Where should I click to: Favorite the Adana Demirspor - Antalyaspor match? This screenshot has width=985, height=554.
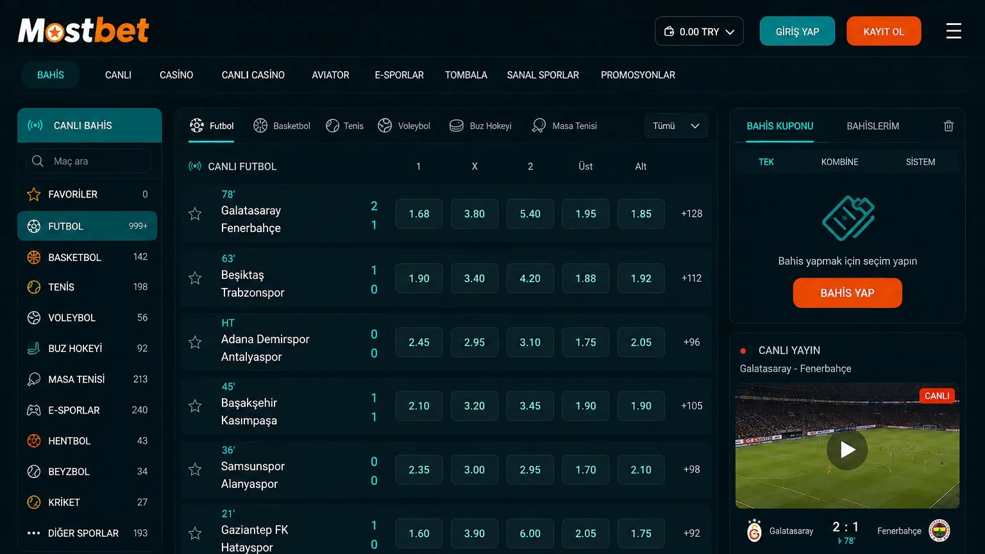tap(195, 342)
